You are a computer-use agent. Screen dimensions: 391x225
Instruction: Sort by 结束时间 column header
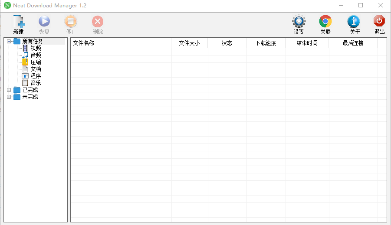click(x=307, y=43)
